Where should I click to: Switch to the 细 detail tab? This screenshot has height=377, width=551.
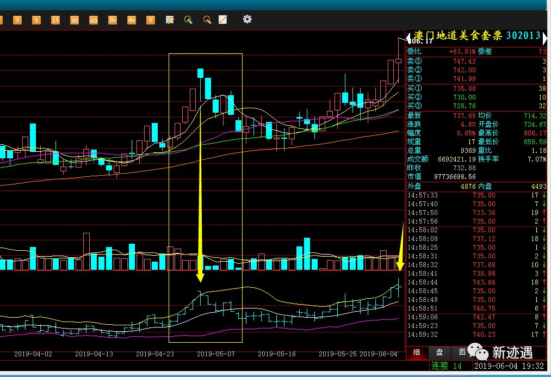[x=417, y=353]
